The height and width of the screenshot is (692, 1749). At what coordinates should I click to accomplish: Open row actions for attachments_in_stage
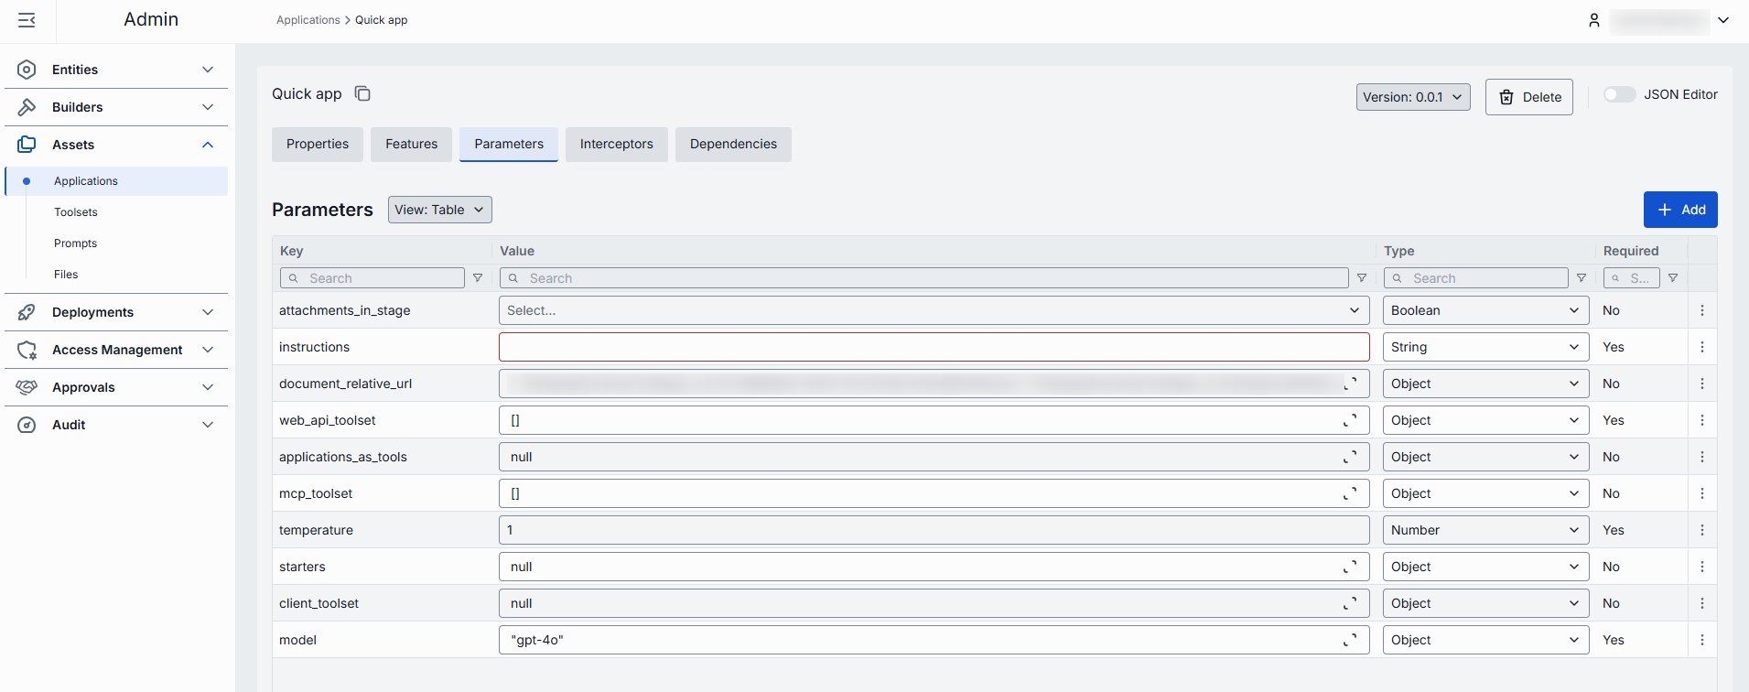click(x=1701, y=310)
